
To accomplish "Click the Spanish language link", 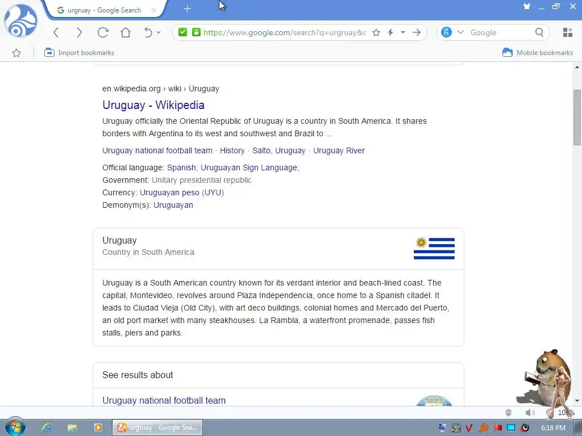I will click(x=181, y=167).
